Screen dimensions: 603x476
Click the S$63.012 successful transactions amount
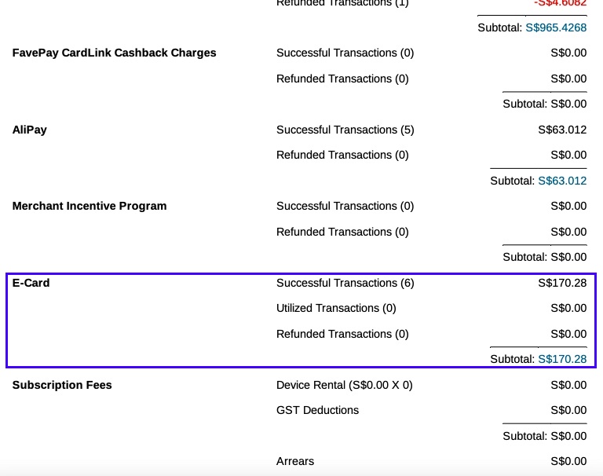pos(562,130)
